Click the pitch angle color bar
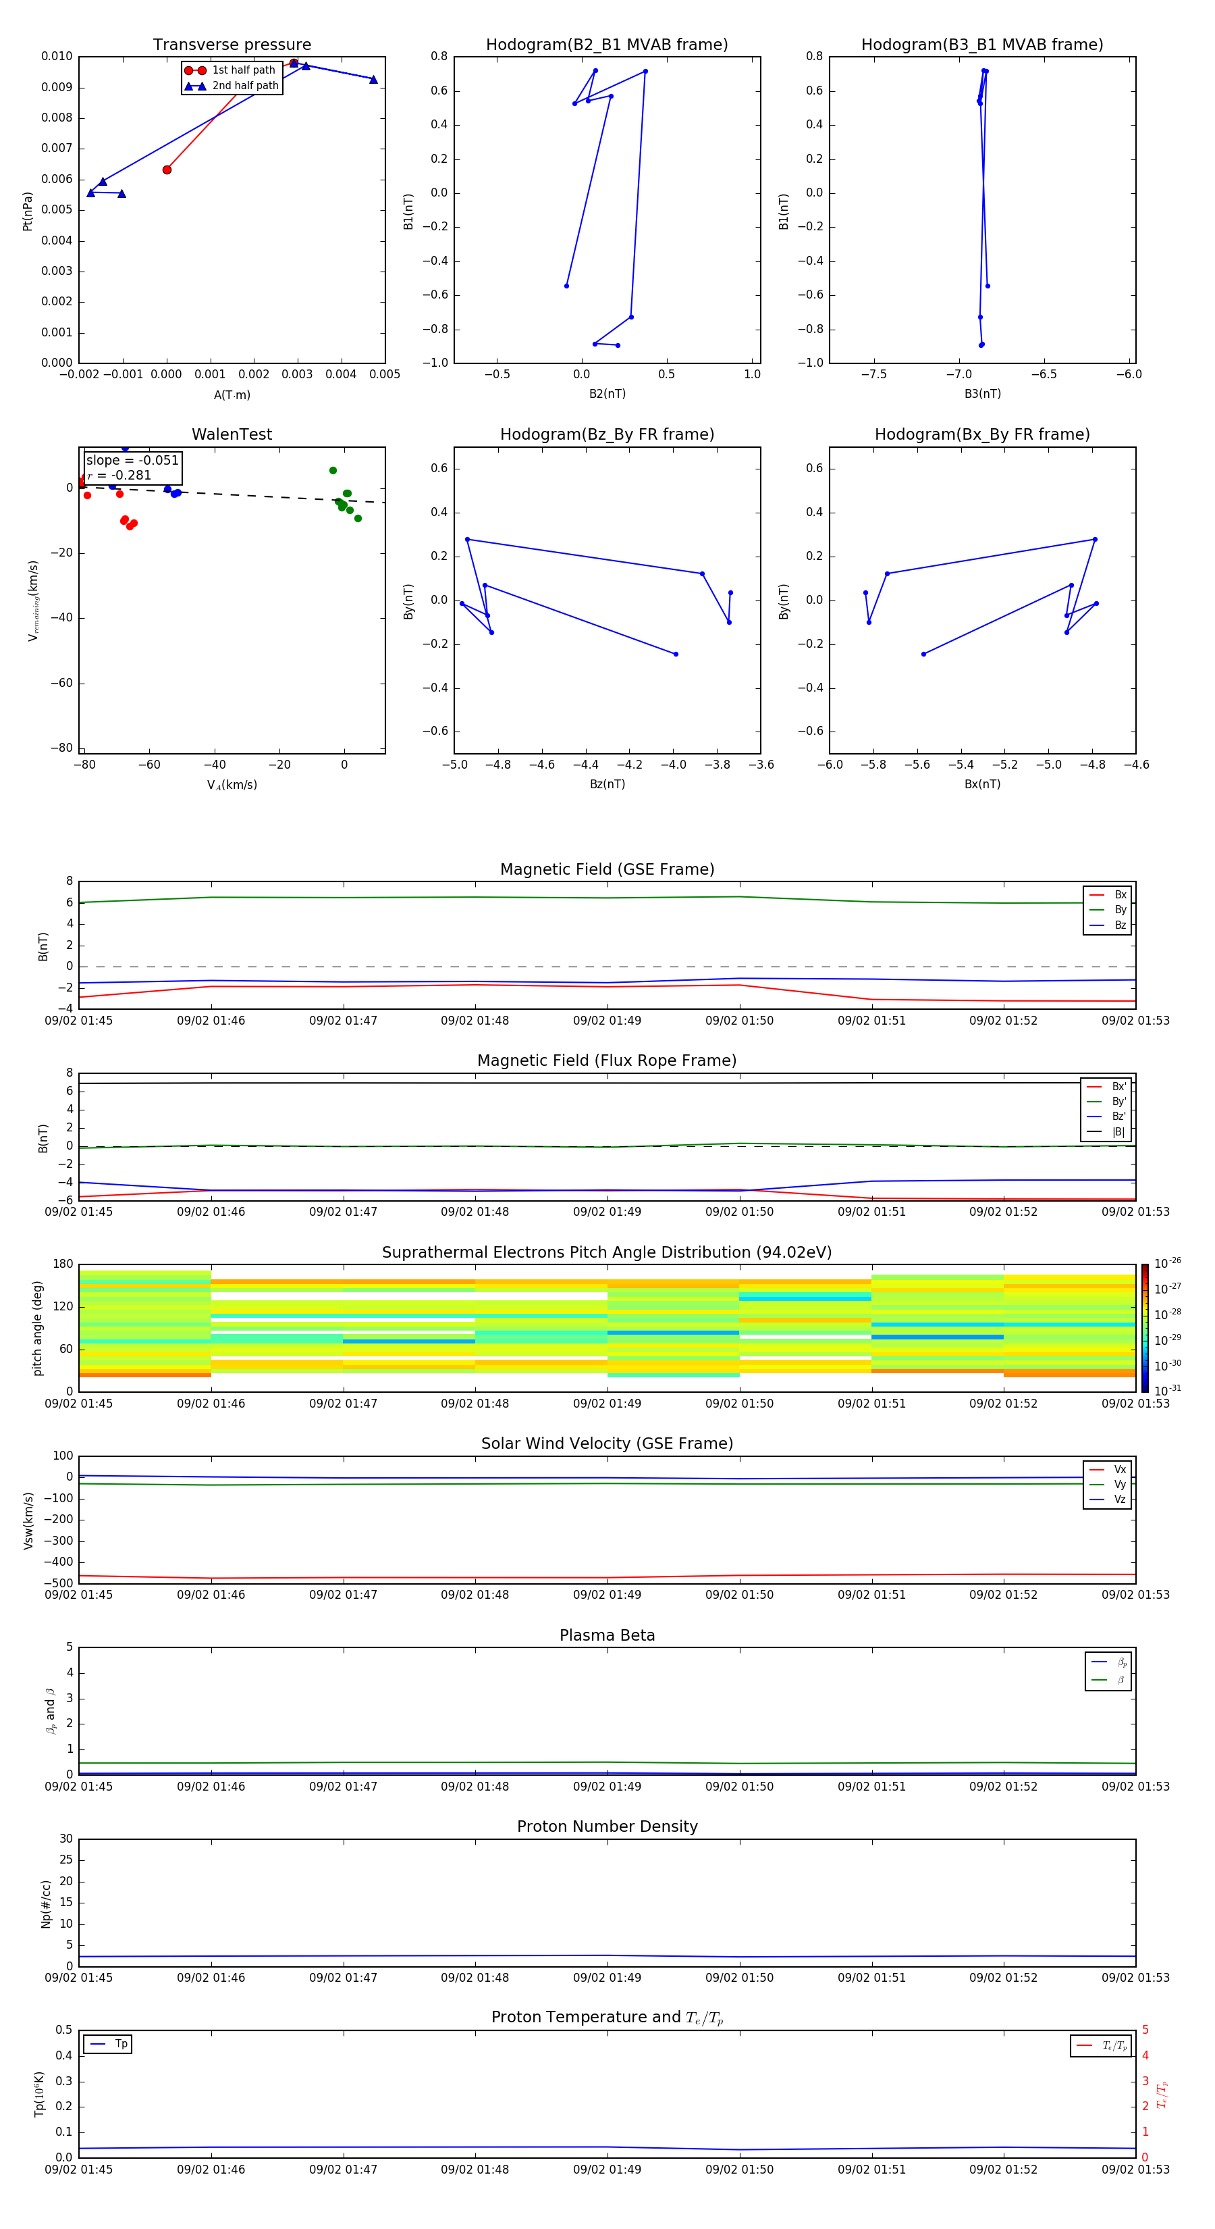This screenshot has width=1215, height=2229. coord(1145,1328)
